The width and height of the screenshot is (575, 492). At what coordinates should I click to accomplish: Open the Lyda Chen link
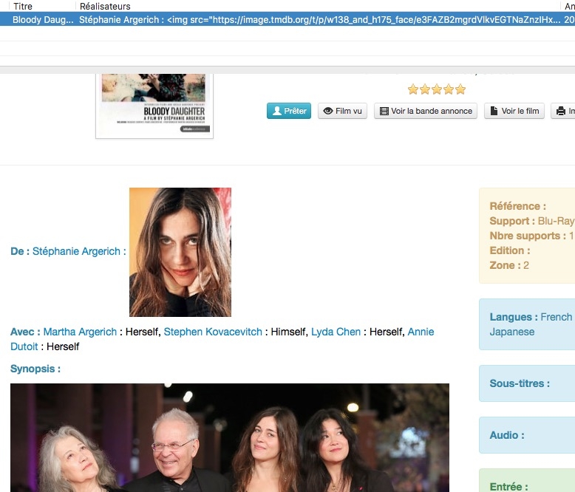[336, 332]
